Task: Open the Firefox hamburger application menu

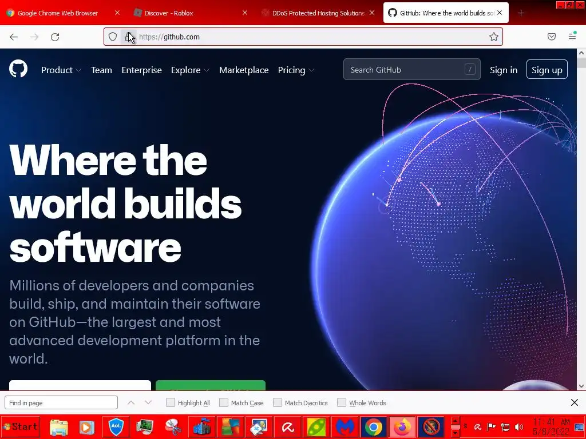Action: click(x=572, y=36)
